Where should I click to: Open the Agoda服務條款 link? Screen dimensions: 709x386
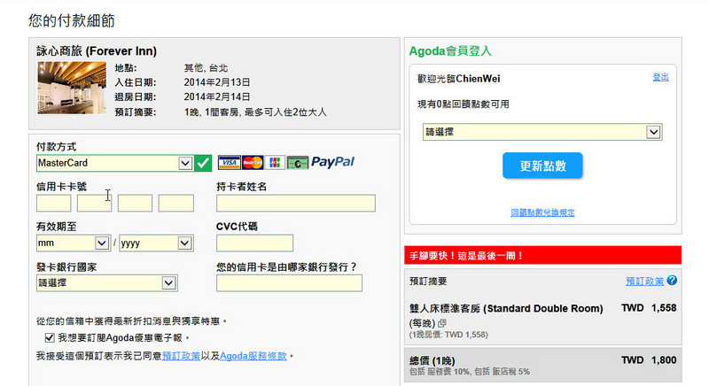pos(253,356)
